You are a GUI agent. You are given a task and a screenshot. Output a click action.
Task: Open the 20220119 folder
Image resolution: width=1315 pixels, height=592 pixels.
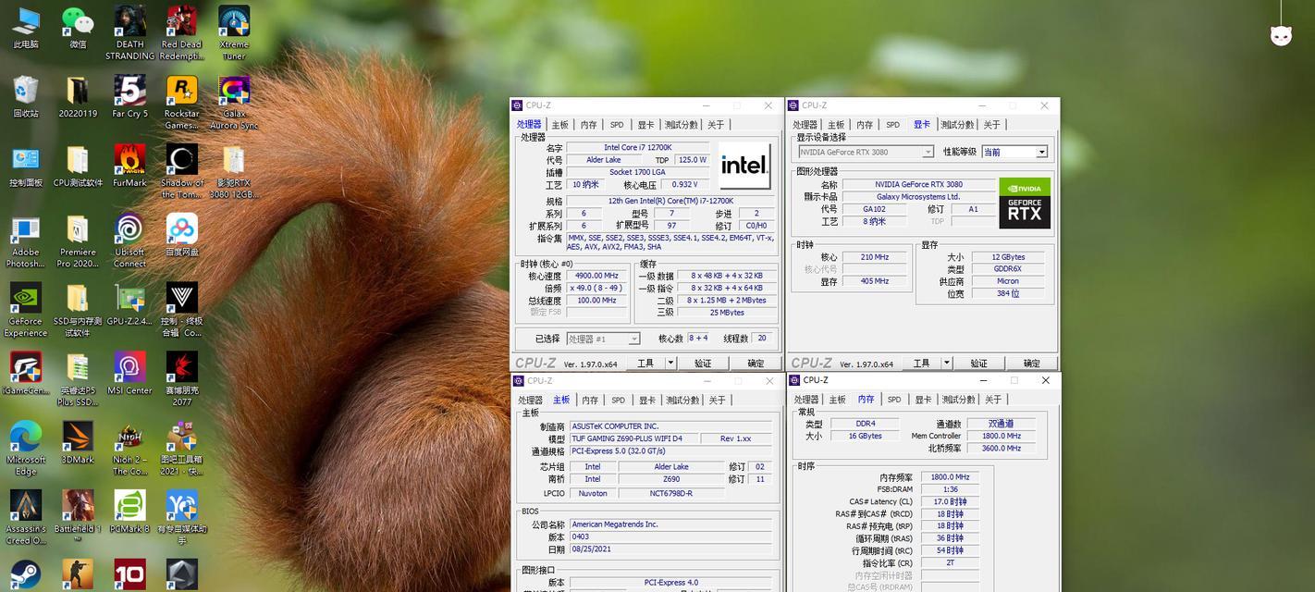[x=78, y=97]
